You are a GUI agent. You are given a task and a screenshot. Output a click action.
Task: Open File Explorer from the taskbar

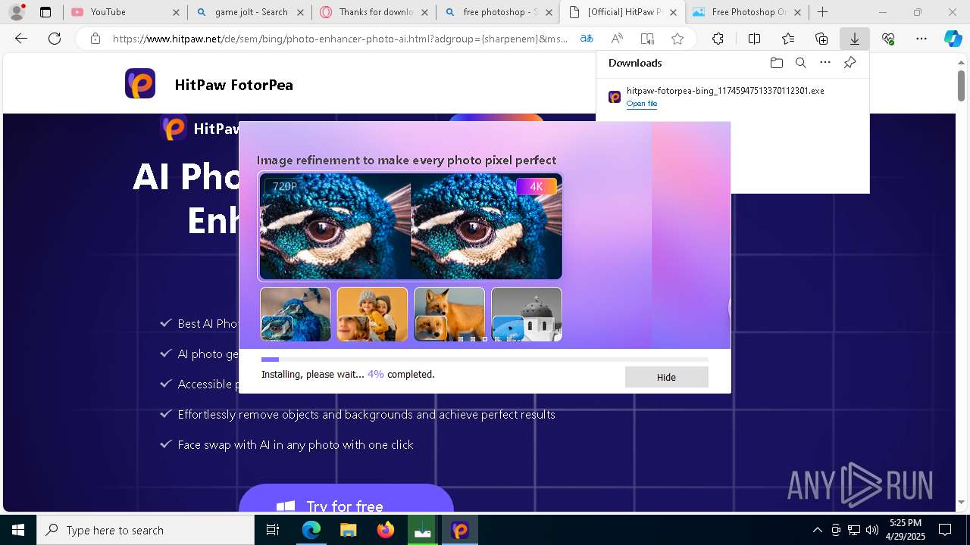[348, 530]
